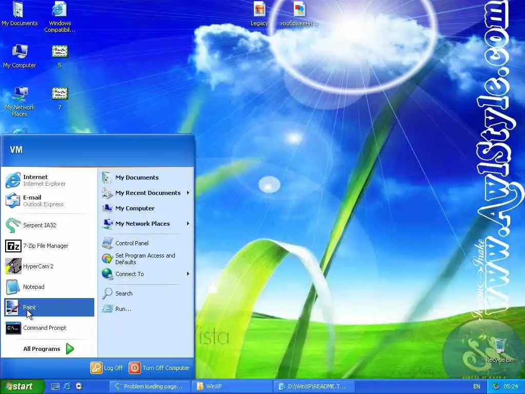Open Control Panel
Image resolution: width=525 pixels, height=394 pixels.
(146, 243)
